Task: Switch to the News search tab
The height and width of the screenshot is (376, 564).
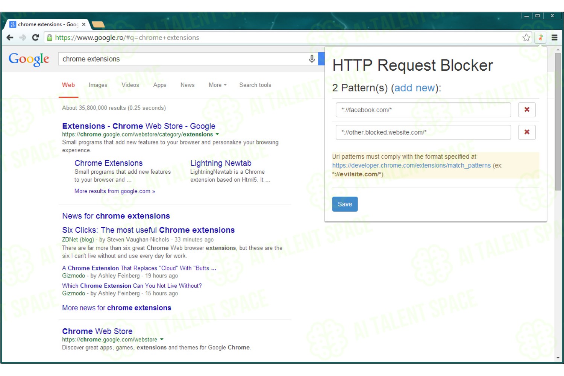Action: pyautogui.click(x=187, y=85)
